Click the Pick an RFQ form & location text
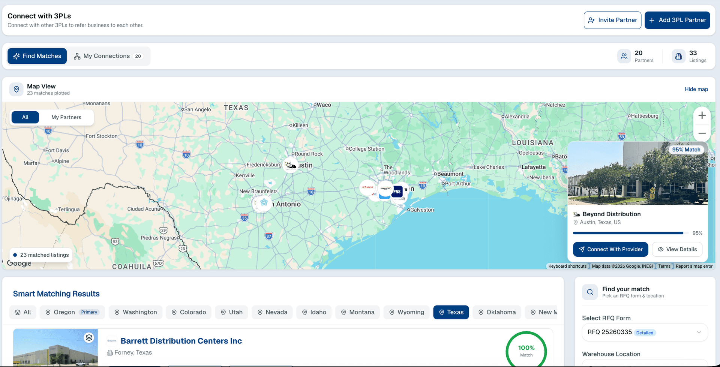Viewport: 720px width, 367px height. tap(633, 296)
